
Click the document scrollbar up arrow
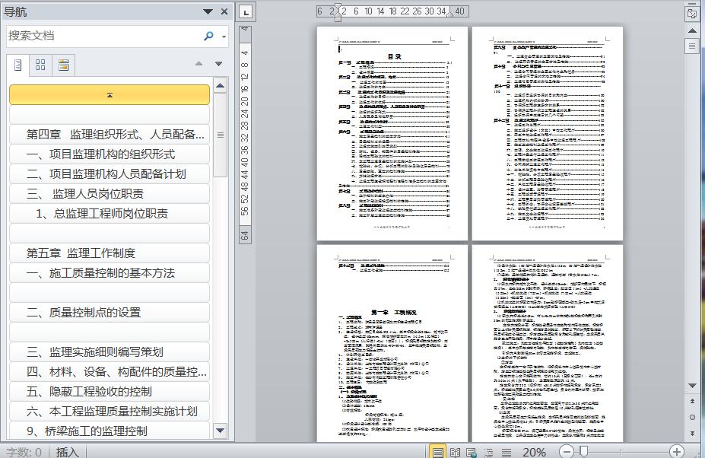692,31
